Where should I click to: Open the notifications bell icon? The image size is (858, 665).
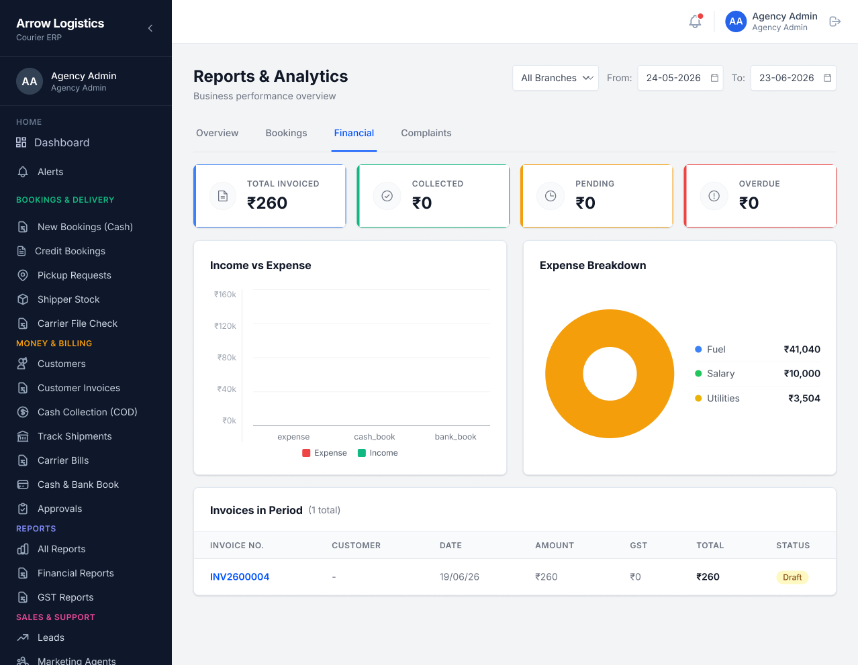pos(695,21)
